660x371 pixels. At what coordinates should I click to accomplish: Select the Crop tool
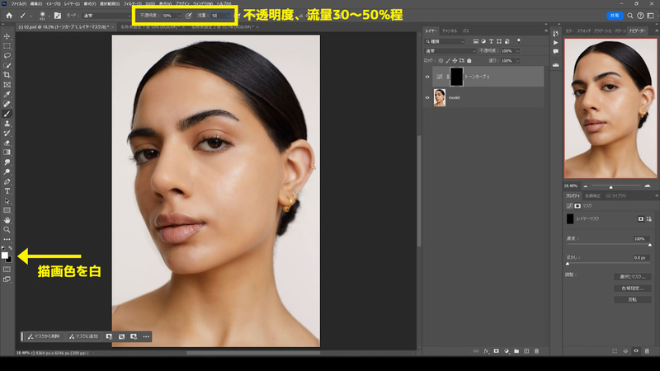pyautogui.click(x=7, y=75)
